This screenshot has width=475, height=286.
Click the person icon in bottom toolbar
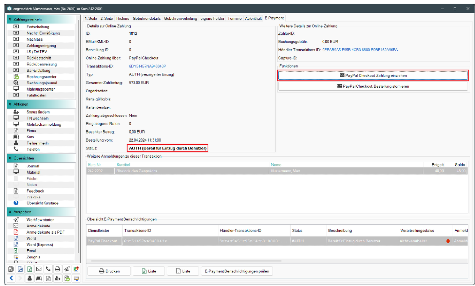pyautogui.click(x=30, y=278)
